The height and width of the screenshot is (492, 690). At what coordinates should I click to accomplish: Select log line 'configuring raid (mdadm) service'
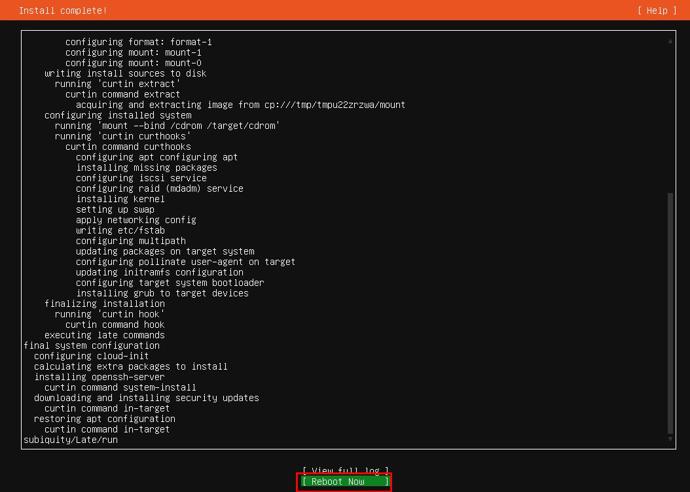tap(159, 188)
